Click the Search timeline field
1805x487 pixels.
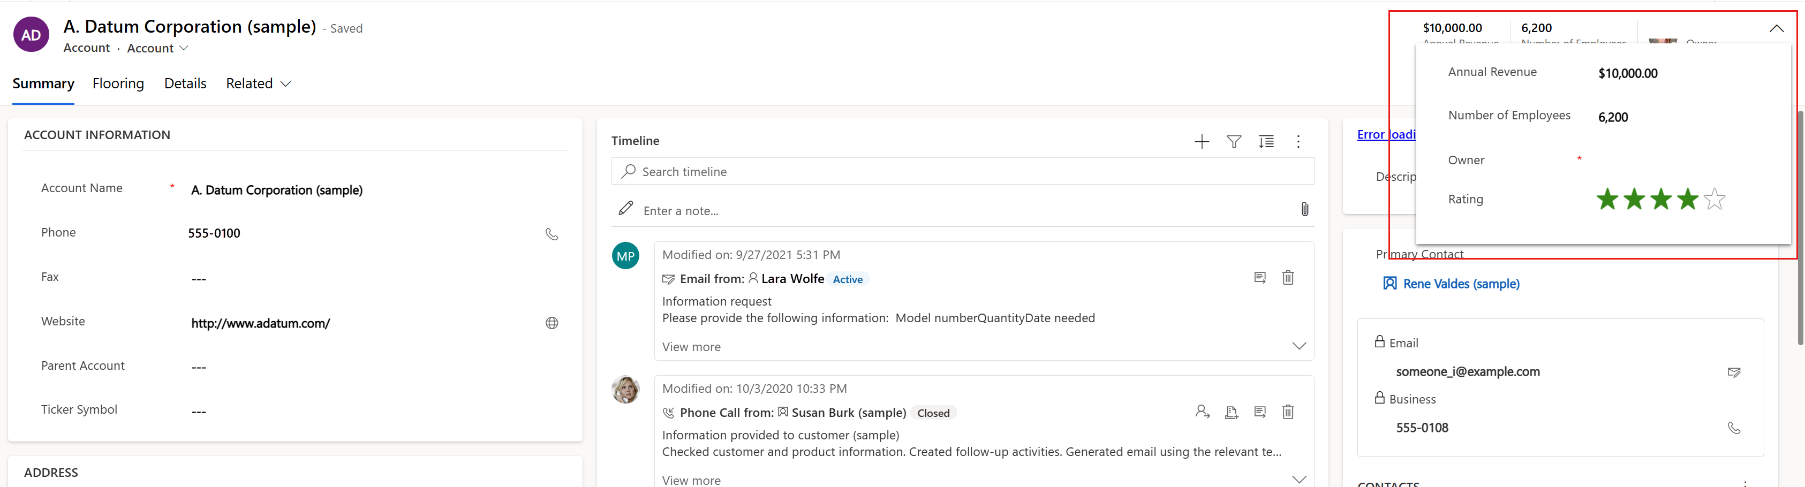(960, 171)
